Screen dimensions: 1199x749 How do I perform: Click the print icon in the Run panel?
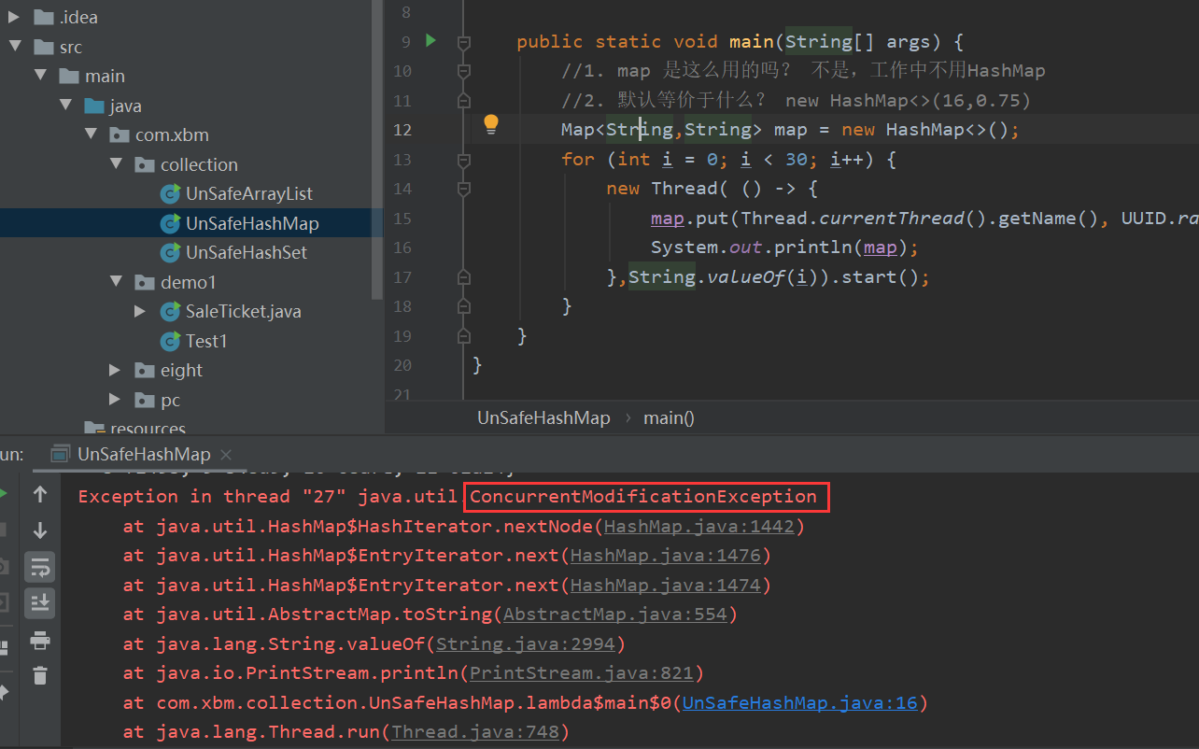[x=40, y=641]
